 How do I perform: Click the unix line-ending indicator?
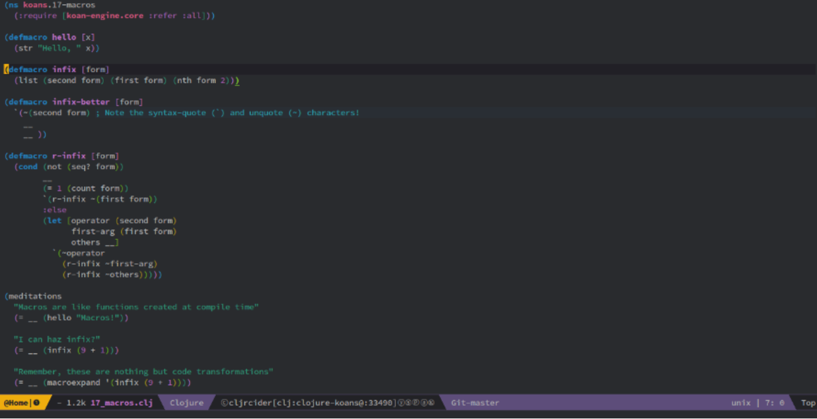(741, 403)
